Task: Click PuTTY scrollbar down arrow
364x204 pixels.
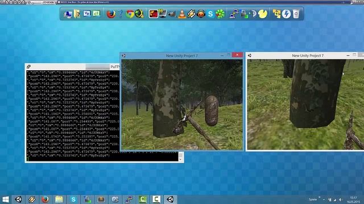Action: (180, 159)
